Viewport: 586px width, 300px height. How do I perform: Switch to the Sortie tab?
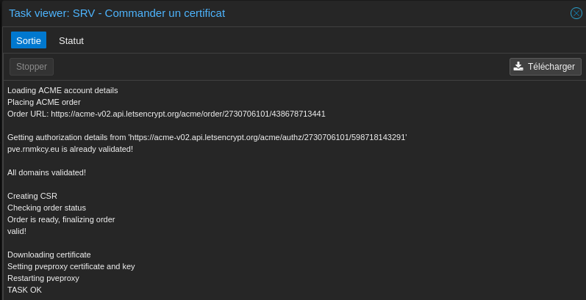[29, 40]
